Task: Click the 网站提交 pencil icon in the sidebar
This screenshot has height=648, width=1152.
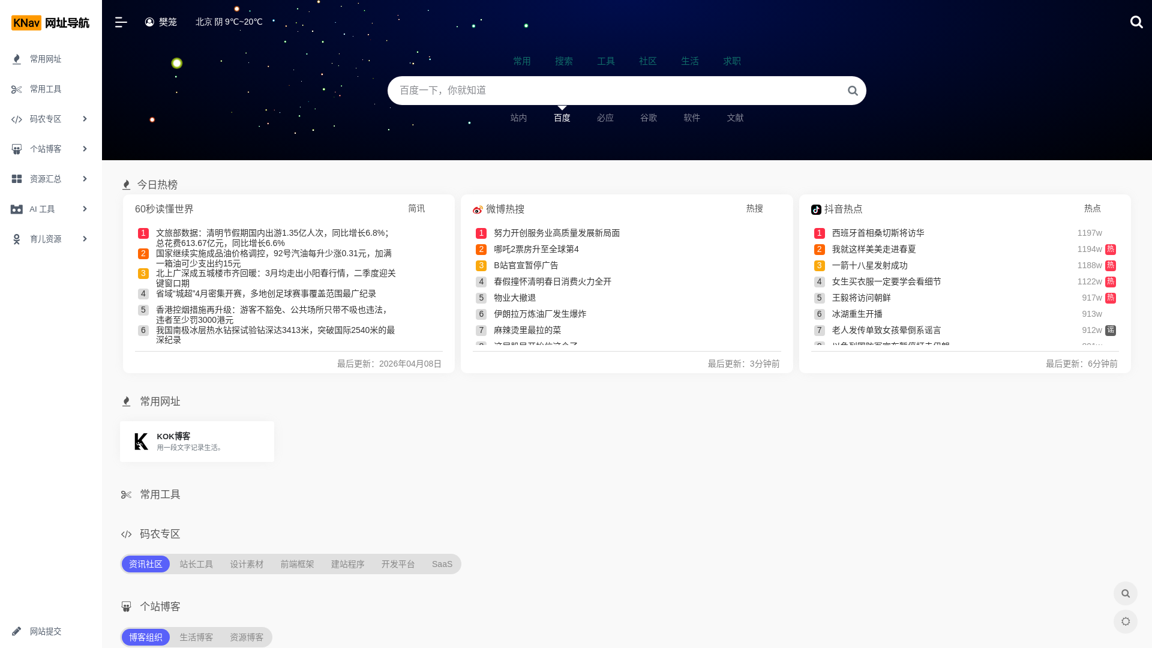Action: 17,631
